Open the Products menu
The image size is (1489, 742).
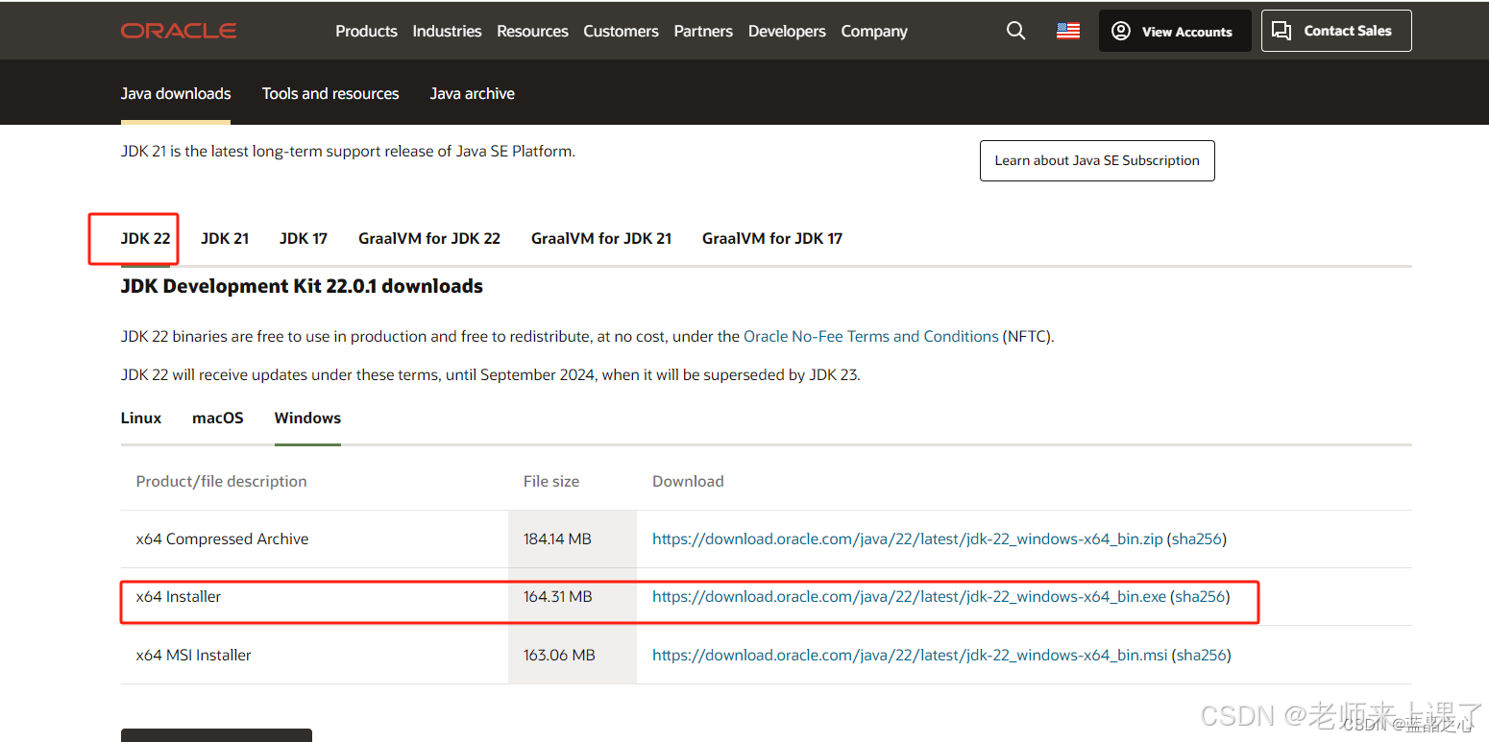[x=366, y=31]
